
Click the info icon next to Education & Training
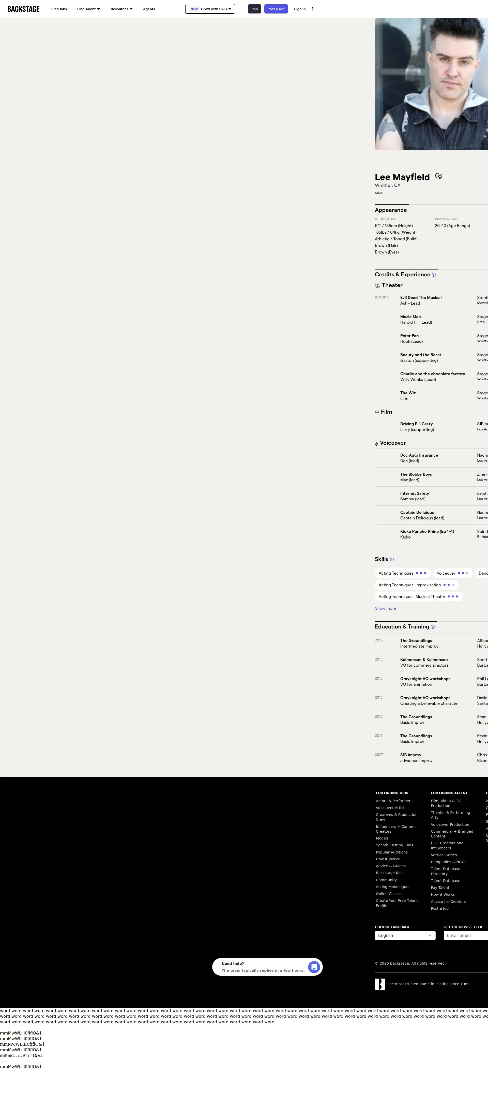[x=432, y=627]
